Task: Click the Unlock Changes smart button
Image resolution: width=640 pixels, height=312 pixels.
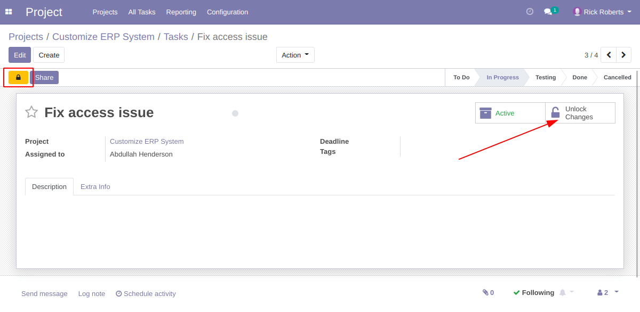Action: click(x=580, y=113)
